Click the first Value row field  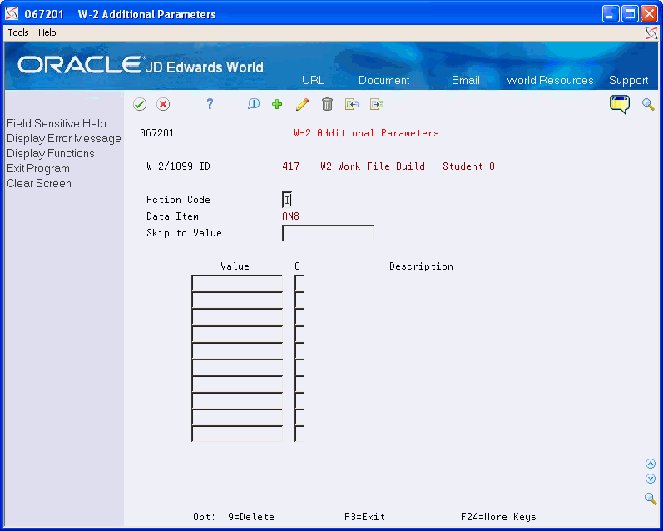237,283
